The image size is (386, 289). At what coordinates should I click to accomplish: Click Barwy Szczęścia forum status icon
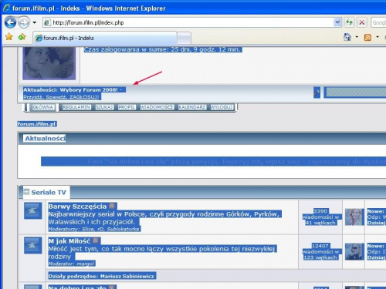point(33,211)
